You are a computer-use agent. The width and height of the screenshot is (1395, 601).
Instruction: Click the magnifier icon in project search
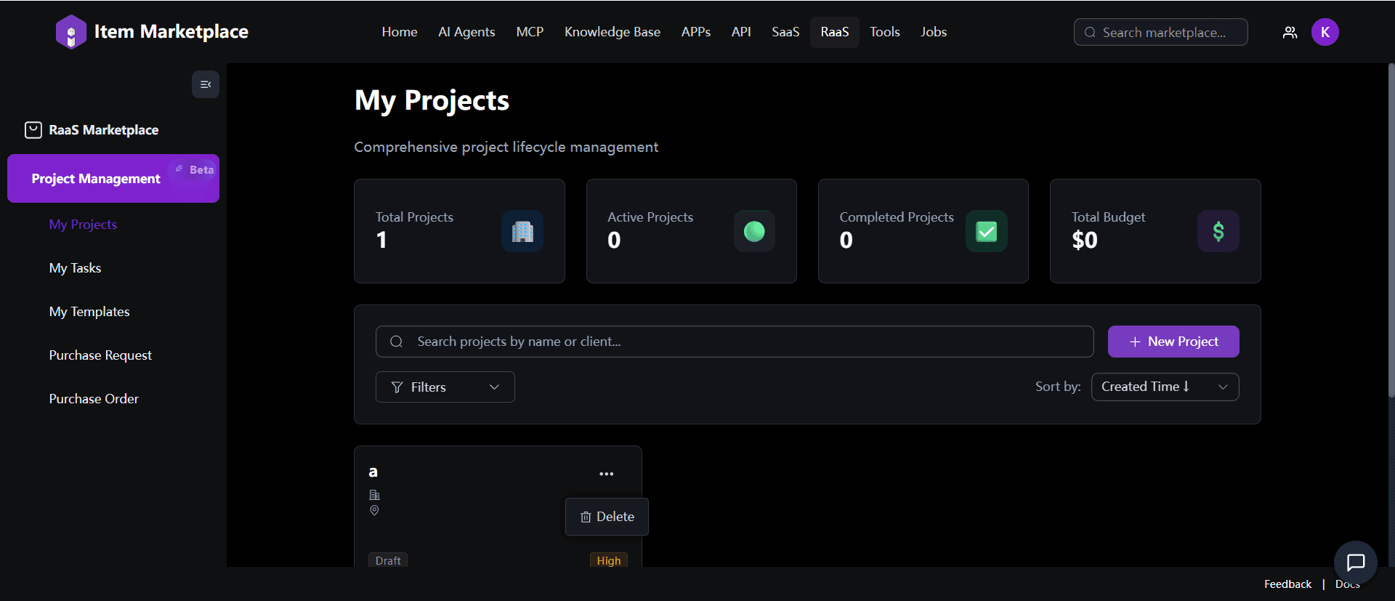[396, 342]
